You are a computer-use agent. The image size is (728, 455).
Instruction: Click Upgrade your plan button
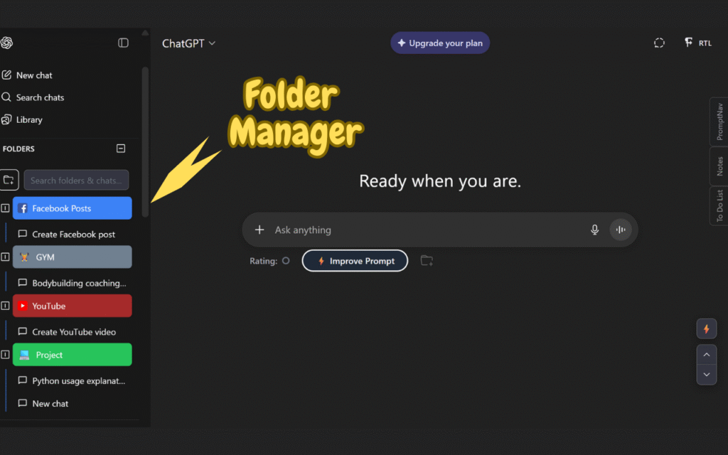click(440, 43)
